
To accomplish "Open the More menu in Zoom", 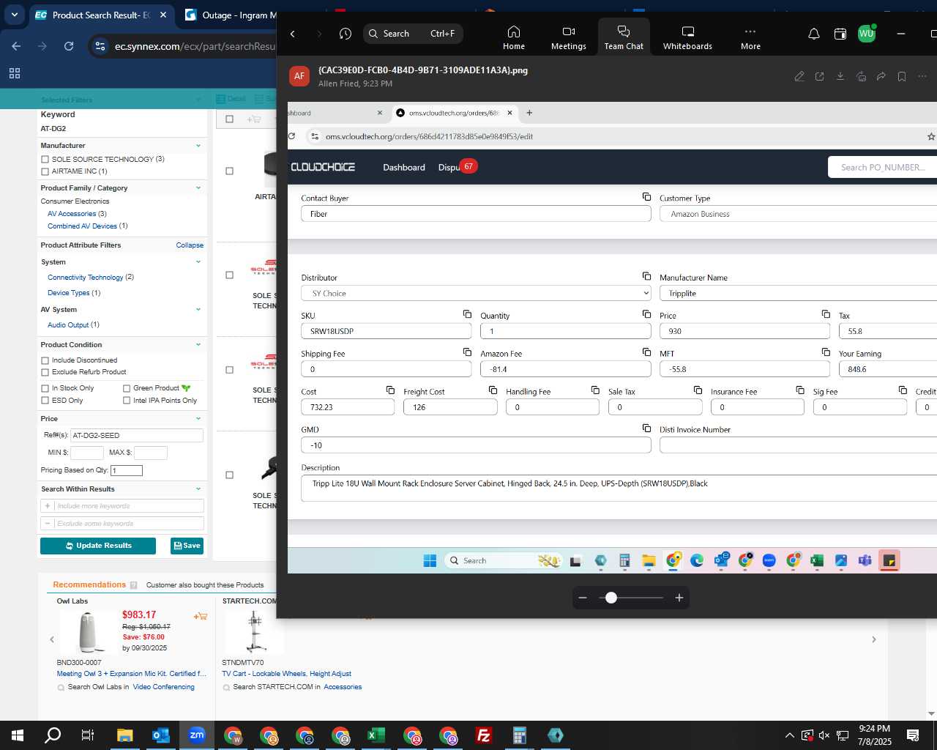I will (750, 37).
